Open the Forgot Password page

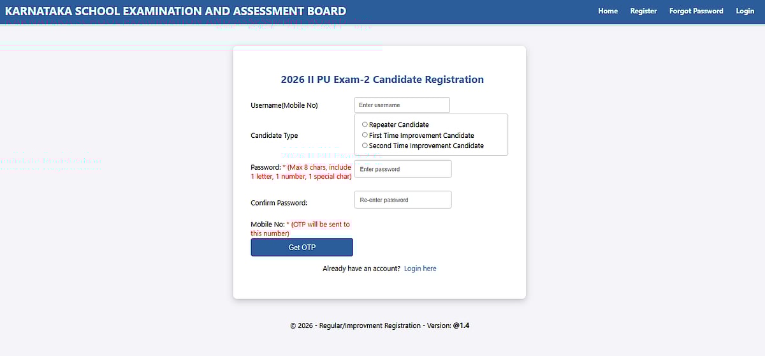pyautogui.click(x=696, y=11)
